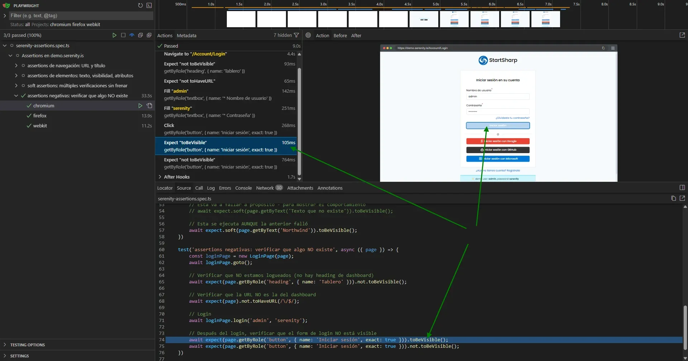Click the copy source path icon
This screenshot has width=688, height=361.
tap(673, 199)
